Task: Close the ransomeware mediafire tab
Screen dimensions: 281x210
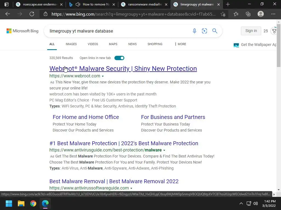Action: click(166, 4)
